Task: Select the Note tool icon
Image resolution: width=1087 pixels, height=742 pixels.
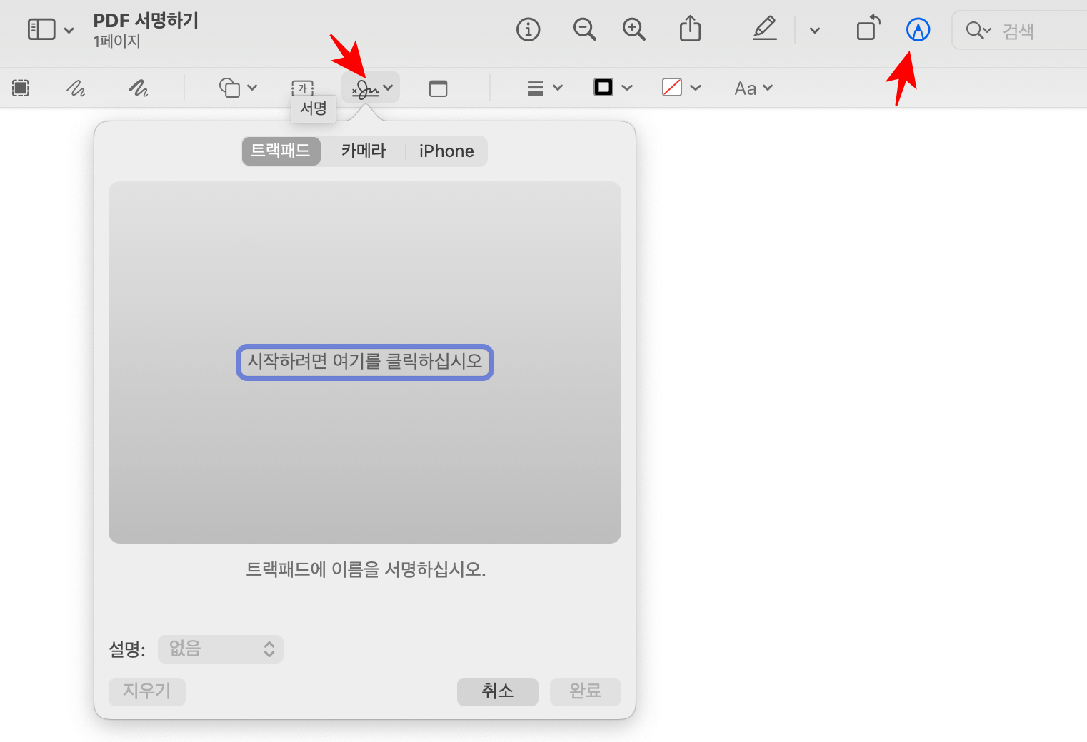Action: [438, 88]
